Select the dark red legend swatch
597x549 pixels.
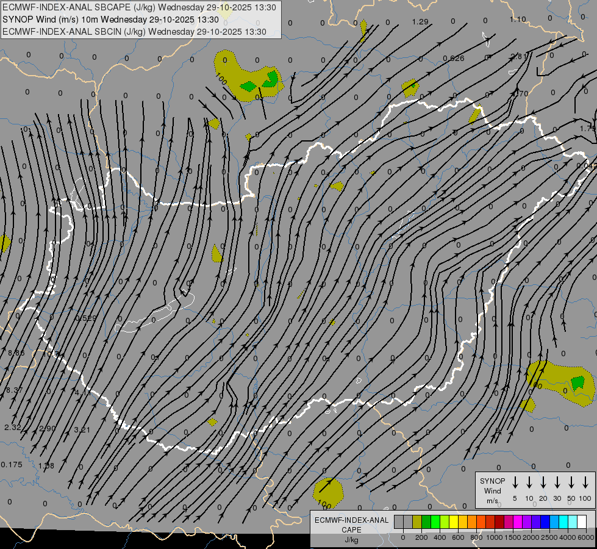[499, 522]
